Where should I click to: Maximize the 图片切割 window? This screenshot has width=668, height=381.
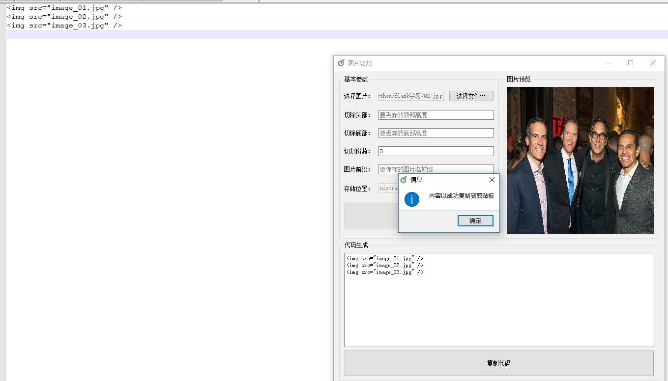pyautogui.click(x=631, y=63)
